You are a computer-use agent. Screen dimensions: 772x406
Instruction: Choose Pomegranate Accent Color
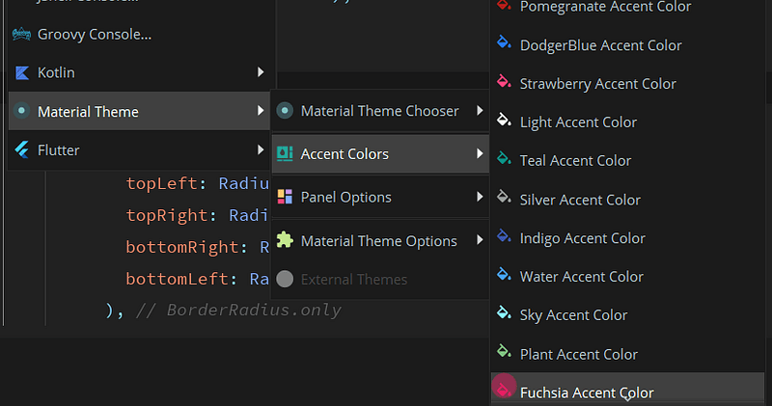click(x=627, y=7)
